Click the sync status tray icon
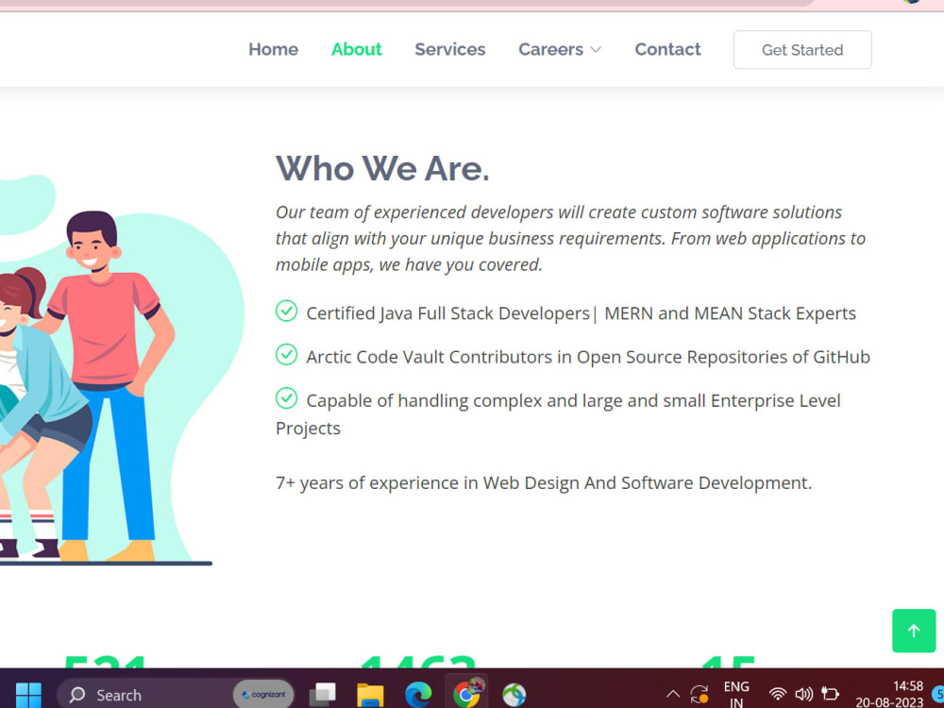Viewport: 944px width, 708px height. tap(699, 694)
